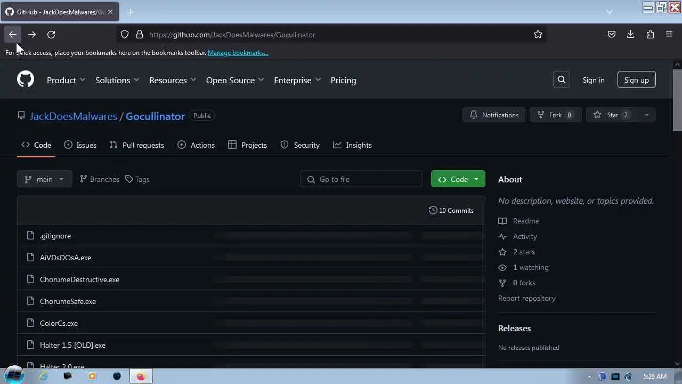Close the GitHub tab
The width and height of the screenshot is (682, 384).
point(110,12)
